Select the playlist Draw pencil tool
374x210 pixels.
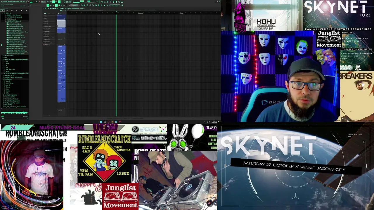pyautogui.click(x=49, y=8)
